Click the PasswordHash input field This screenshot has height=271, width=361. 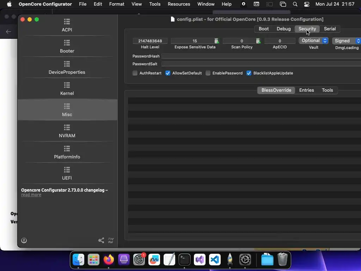(261, 56)
